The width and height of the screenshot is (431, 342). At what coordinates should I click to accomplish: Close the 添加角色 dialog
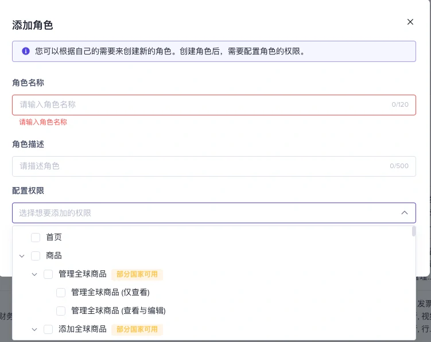pos(410,22)
